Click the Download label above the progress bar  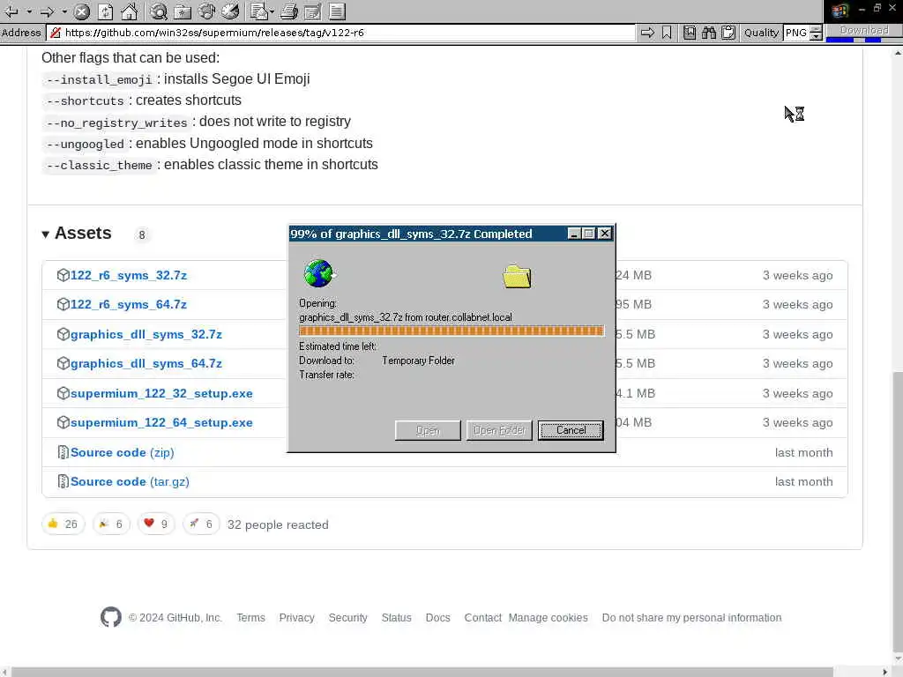864,30
